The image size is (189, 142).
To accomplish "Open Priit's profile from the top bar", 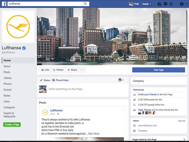I will [134, 4].
